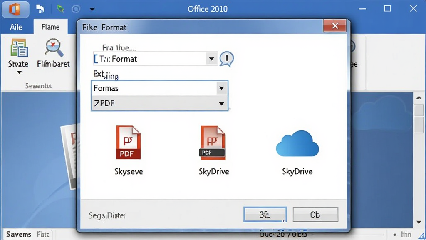Choose the Skyseve PDF icon

(128, 142)
